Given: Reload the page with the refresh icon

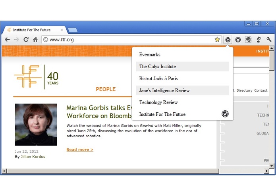Looking at the screenshot, I should [26, 40].
